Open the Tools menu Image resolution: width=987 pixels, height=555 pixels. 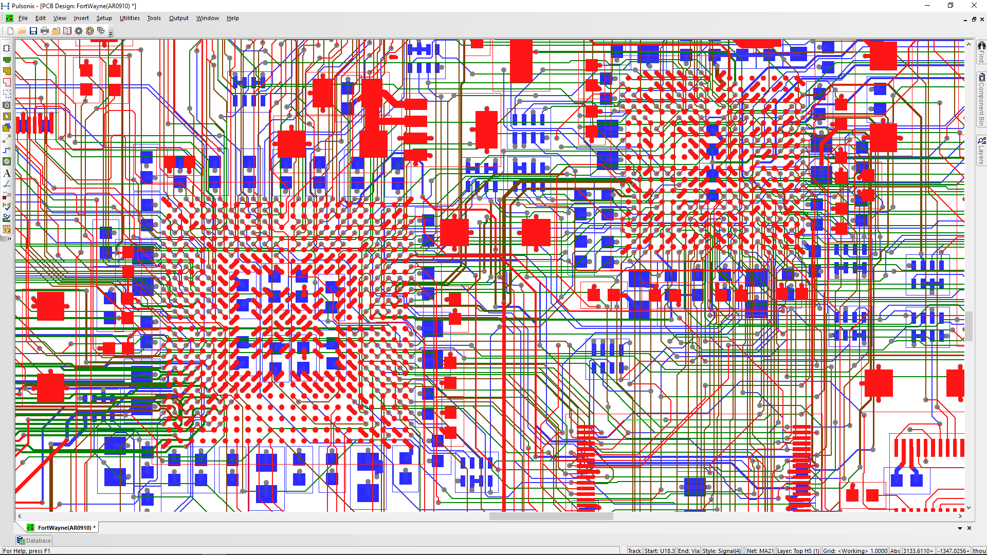pyautogui.click(x=154, y=18)
